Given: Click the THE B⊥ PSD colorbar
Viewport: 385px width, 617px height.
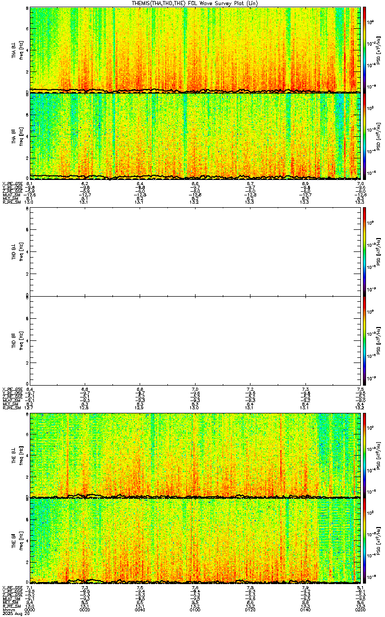Looking at the screenshot, I should 364,455.
